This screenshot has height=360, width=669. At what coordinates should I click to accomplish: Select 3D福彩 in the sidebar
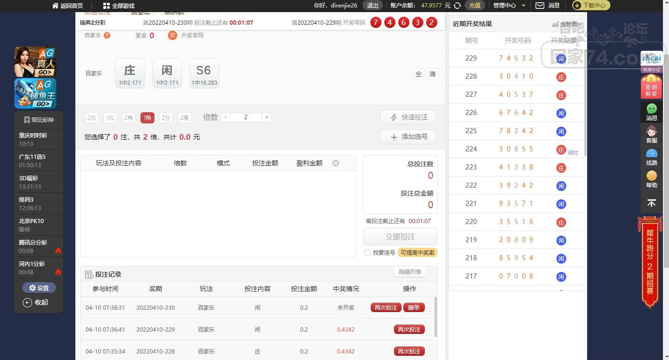coord(39,182)
